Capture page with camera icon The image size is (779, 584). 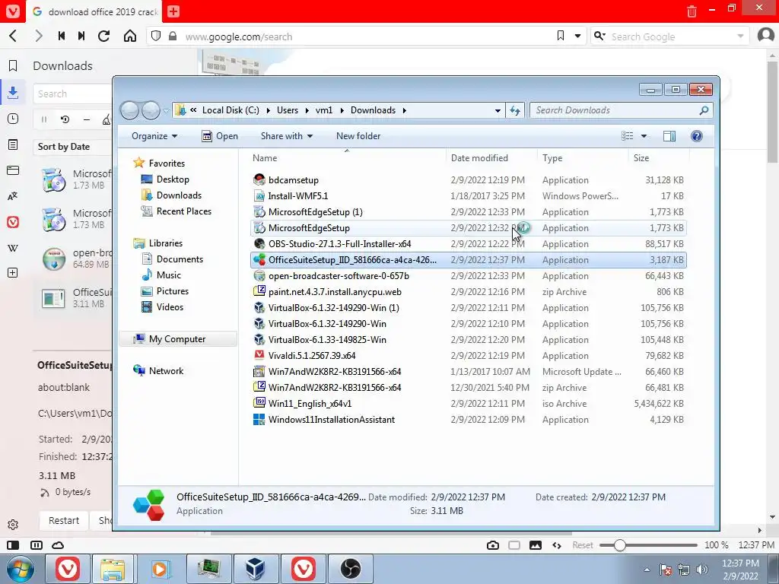click(x=493, y=545)
